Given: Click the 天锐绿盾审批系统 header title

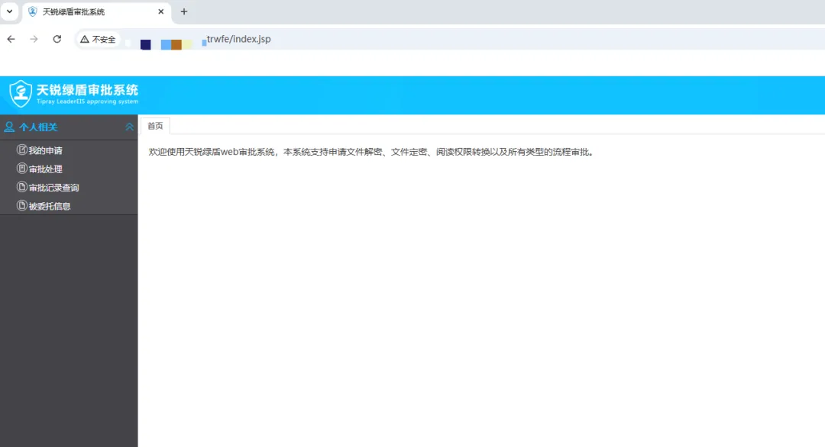Looking at the screenshot, I should tap(87, 90).
